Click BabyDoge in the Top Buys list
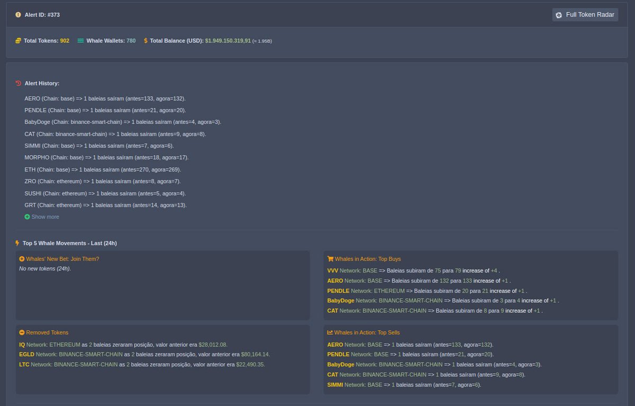Screen dimensions: 635x406 pyautogui.click(x=341, y=301)
